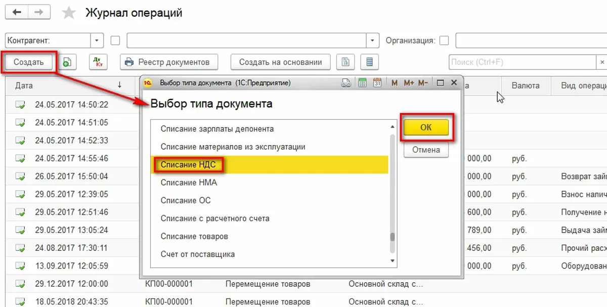Maximize the Выбор типа документа dialog
The image size is (607, 307).
(x=440, y=82)
